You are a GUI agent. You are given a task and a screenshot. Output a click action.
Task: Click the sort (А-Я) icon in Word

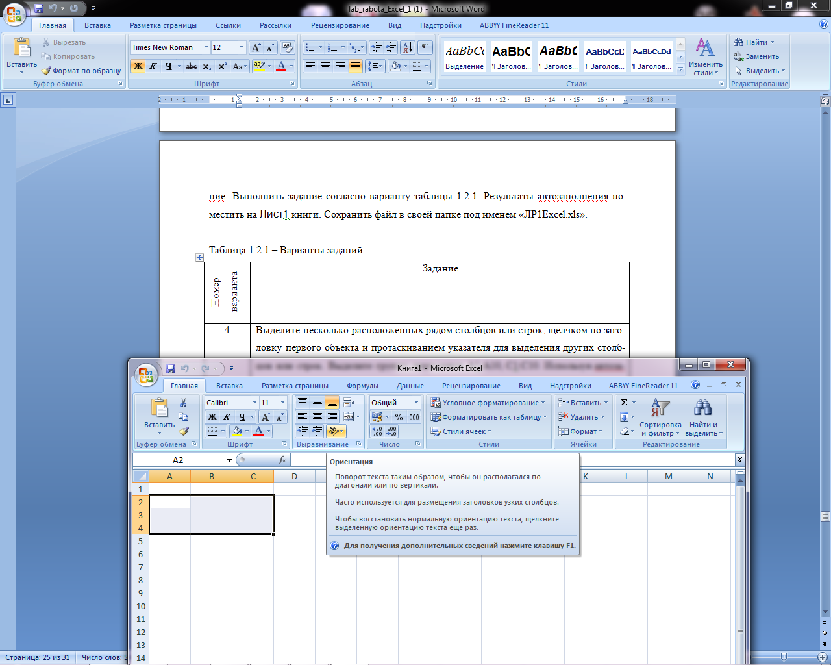(x=408, y=47)
